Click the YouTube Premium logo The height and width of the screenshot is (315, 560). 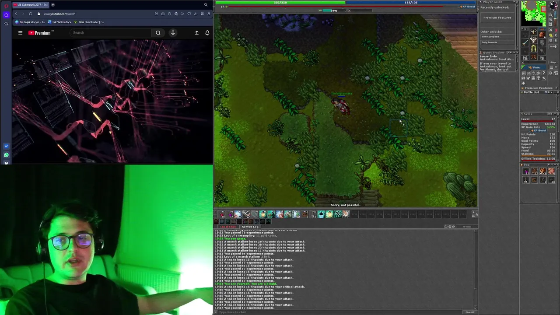click(x=40, y=33)
